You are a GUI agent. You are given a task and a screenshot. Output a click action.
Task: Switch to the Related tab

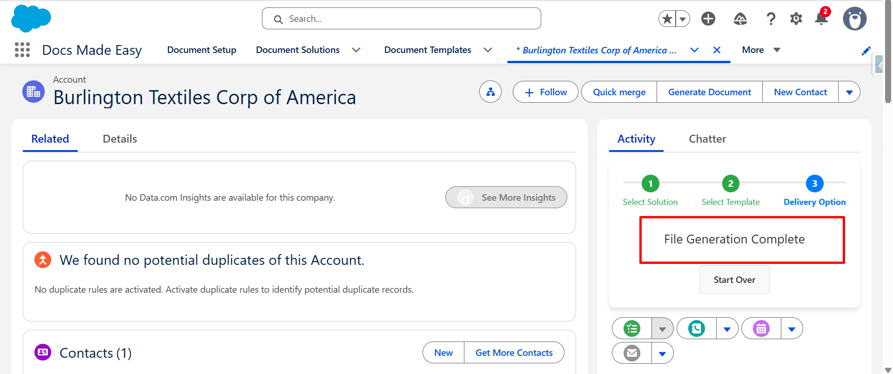pos(50,139)
